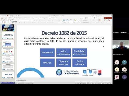This screenshot has height=96, width=129.
Task: Click the Grabar button
Action: [x=82, y=18]
